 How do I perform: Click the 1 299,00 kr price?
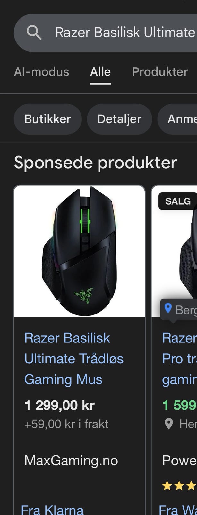[x=59, y=406]
